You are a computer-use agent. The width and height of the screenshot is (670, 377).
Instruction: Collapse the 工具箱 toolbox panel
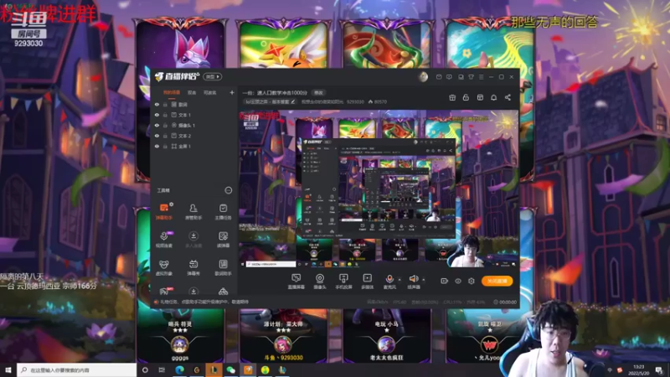[x=228, y=190]
